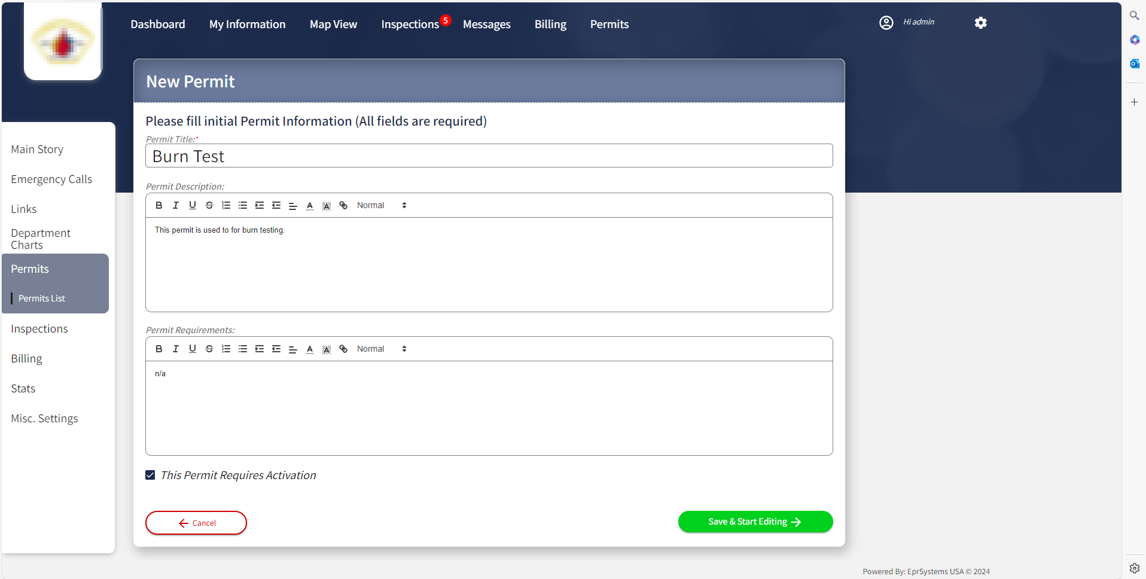This screenshot has width=1146, height=579.
Task: Click the Save & Start Editing button
Action: click(755, 522)
